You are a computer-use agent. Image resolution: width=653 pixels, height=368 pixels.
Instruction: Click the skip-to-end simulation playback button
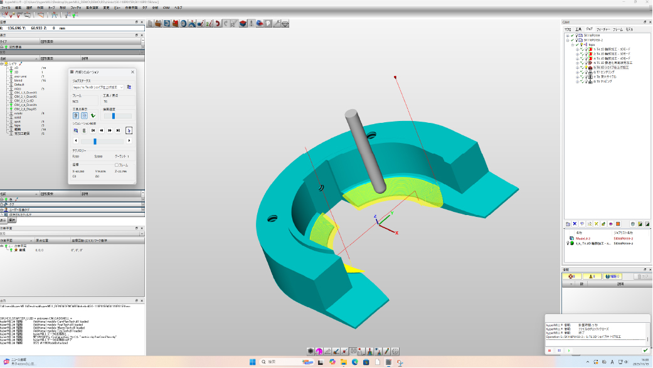pos(118,130)
